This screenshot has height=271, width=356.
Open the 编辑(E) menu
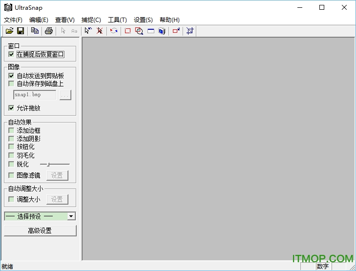[x=39, y=20]
